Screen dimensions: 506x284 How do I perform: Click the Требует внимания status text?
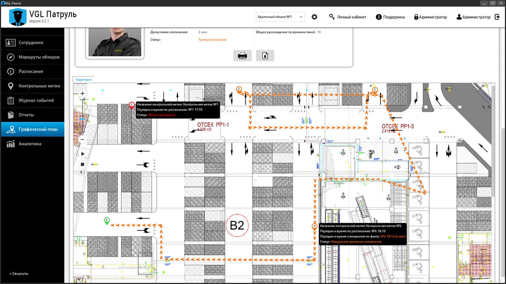(x=212, y=40)
